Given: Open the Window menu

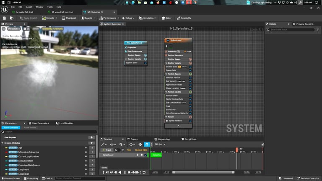Looking at the screenshot, I should [39, 7].
